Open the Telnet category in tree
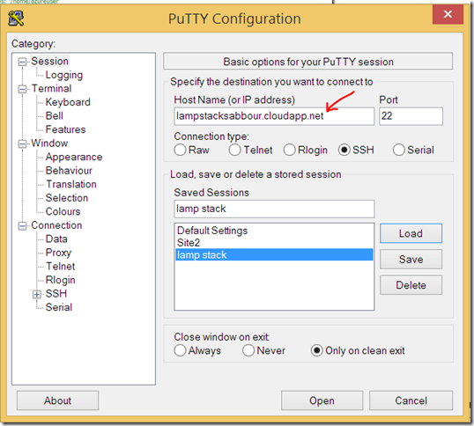Viewport: 474px width, 426px height. pos(60,267)
